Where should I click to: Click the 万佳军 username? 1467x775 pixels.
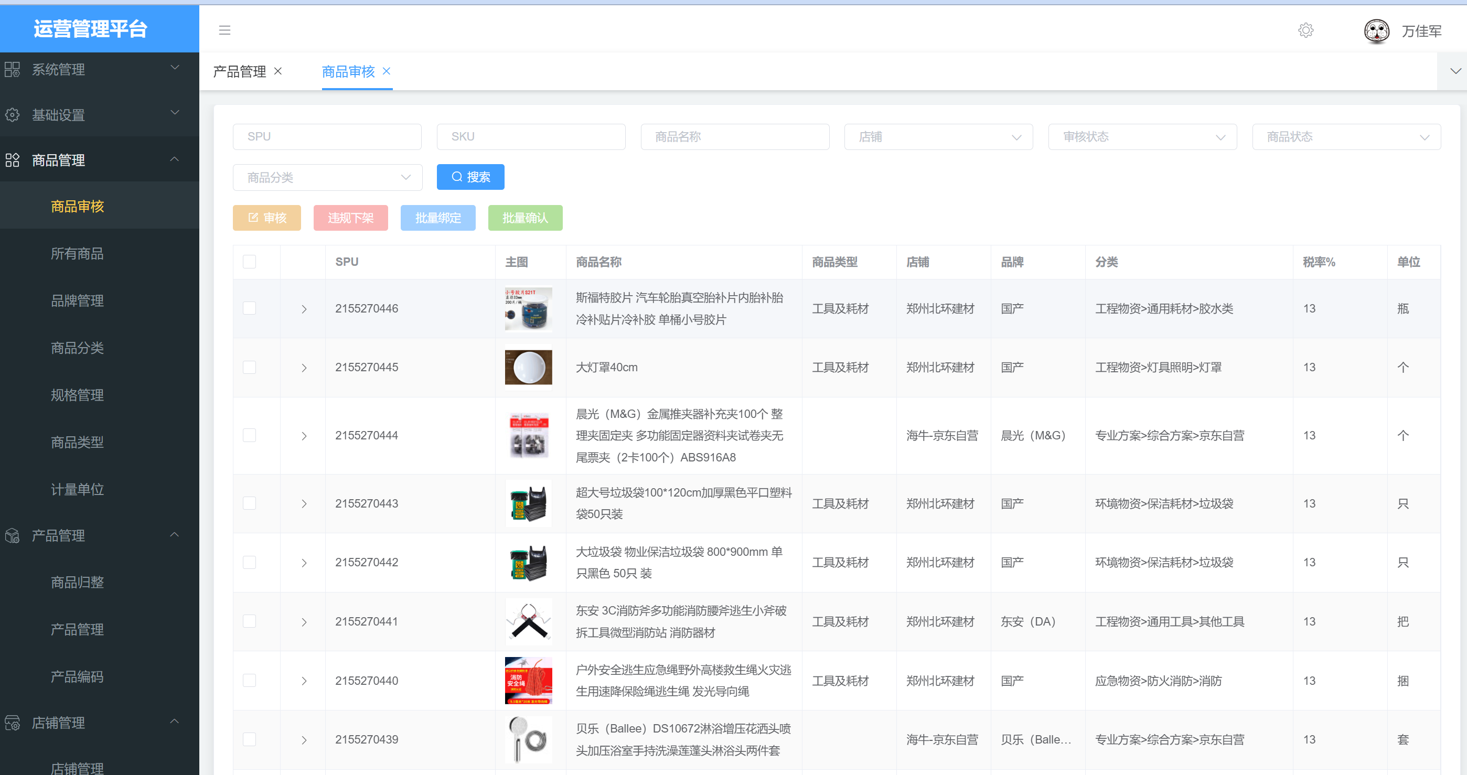click(1421, 31)
